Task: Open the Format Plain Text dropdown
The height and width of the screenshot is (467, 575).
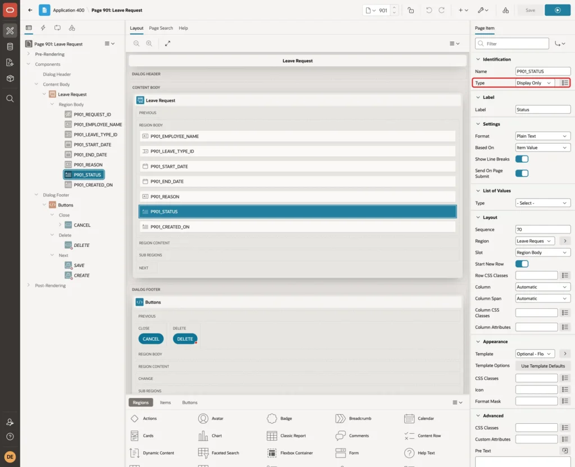Action: (x=543, y=136)
